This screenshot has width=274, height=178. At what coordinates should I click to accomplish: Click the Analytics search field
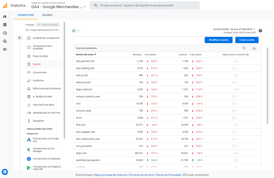click(145, 5)
